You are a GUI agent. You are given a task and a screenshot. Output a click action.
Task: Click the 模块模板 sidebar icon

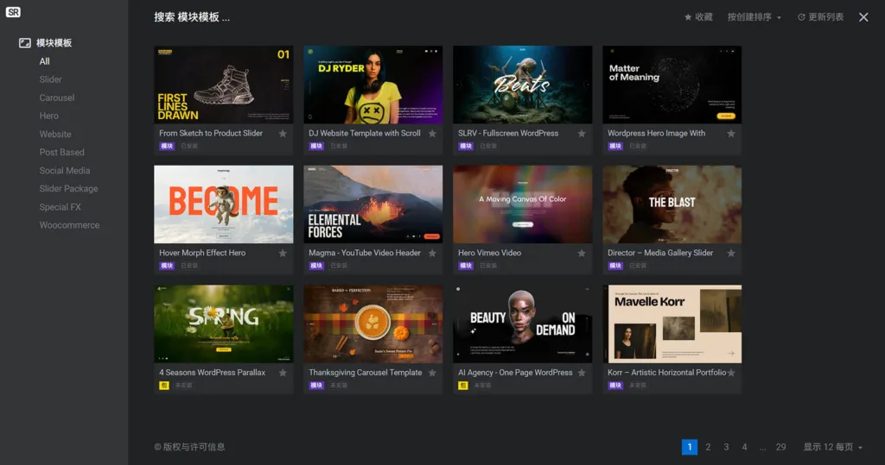pos(25,43)
